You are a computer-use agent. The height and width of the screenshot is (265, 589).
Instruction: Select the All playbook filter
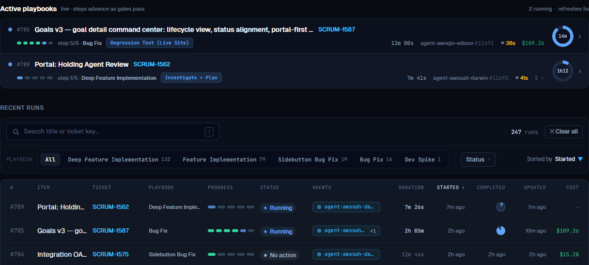50,160
